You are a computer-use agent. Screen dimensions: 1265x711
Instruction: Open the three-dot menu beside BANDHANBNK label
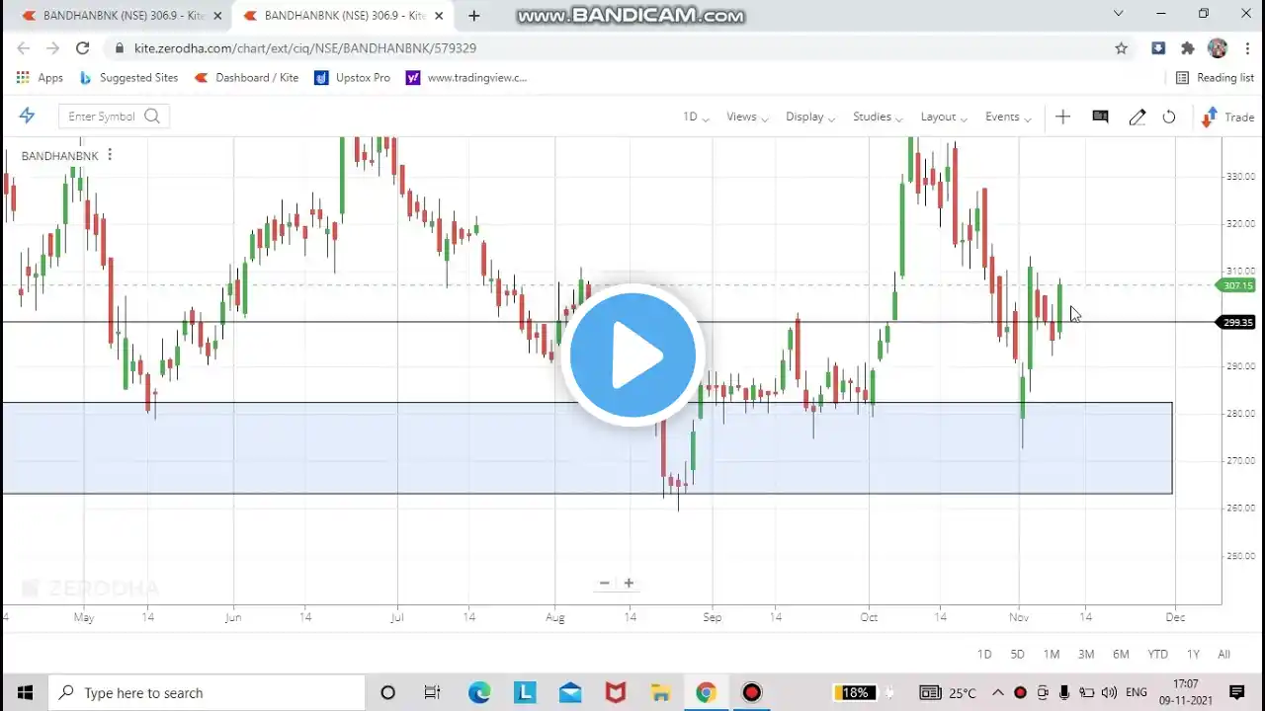pyautogui.click(x=110, y=155)
